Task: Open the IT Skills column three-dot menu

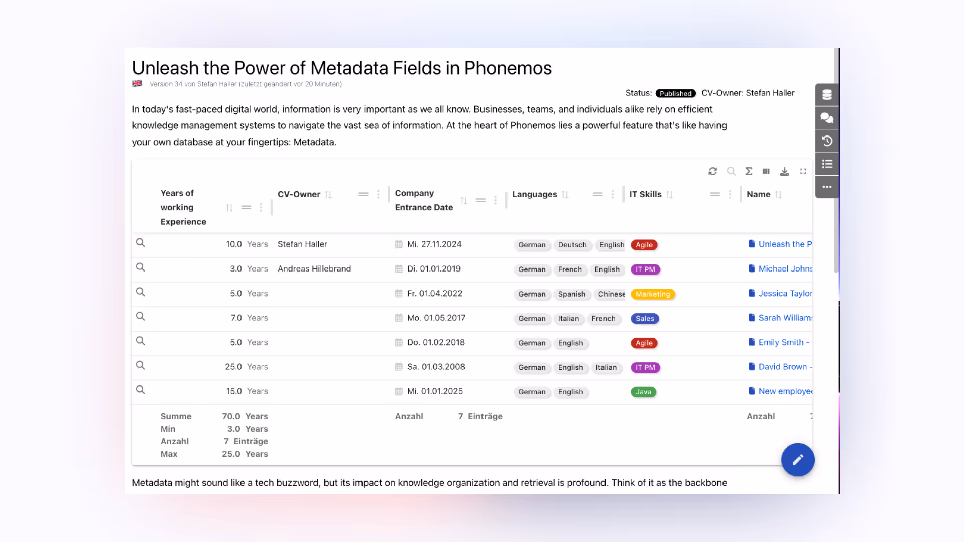Action: click(x=730, y=194)
